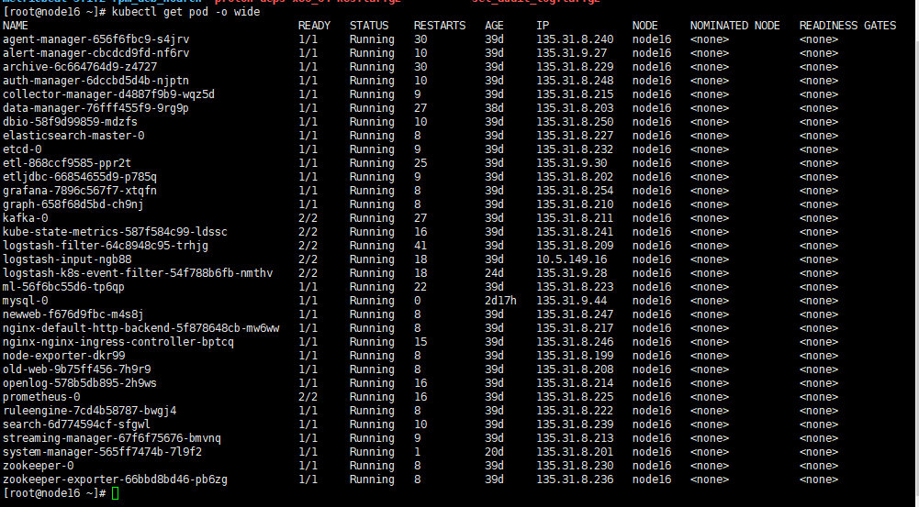Click pod name etljdbc-66854655d9-p785q

pos(80,177)
